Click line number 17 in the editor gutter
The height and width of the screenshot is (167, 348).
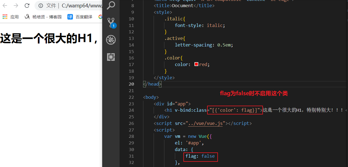pyautogui.click(x=131, y=64)
